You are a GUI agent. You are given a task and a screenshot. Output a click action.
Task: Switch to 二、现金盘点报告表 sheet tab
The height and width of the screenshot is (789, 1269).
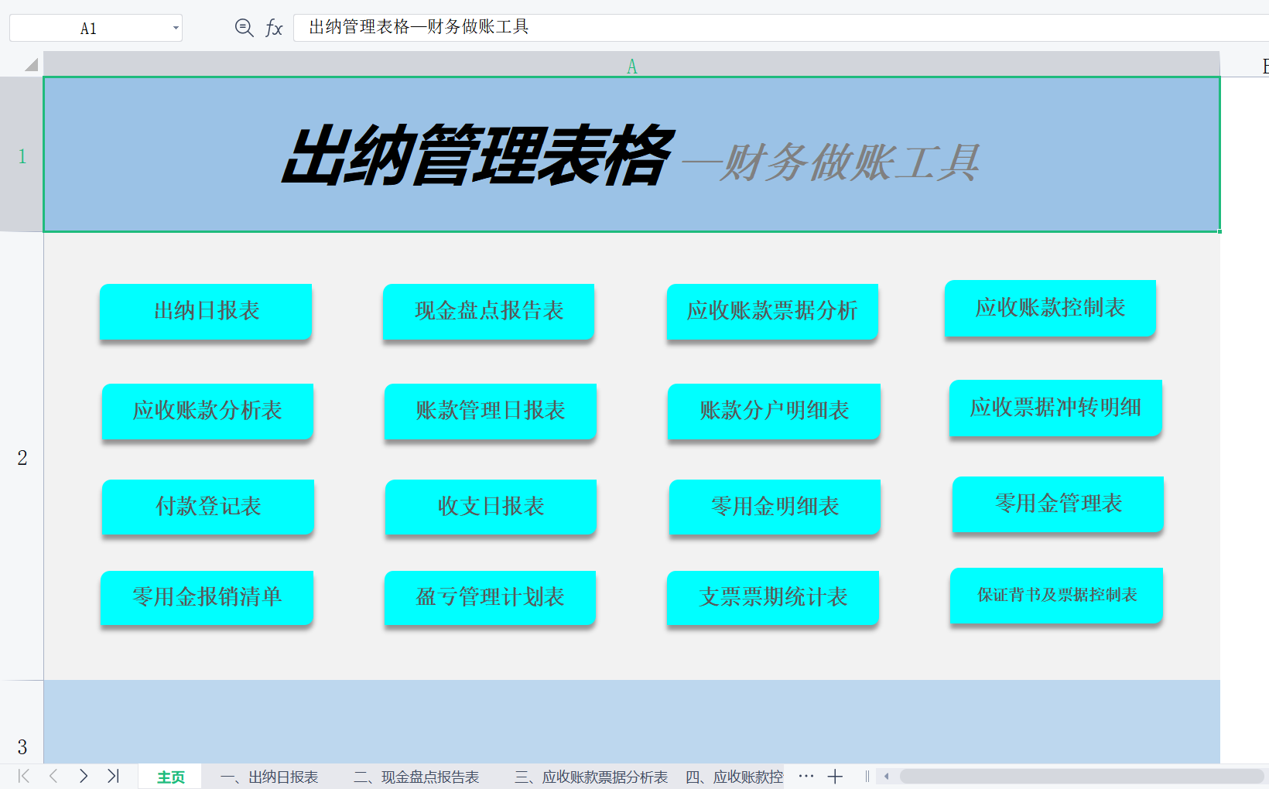416,777
